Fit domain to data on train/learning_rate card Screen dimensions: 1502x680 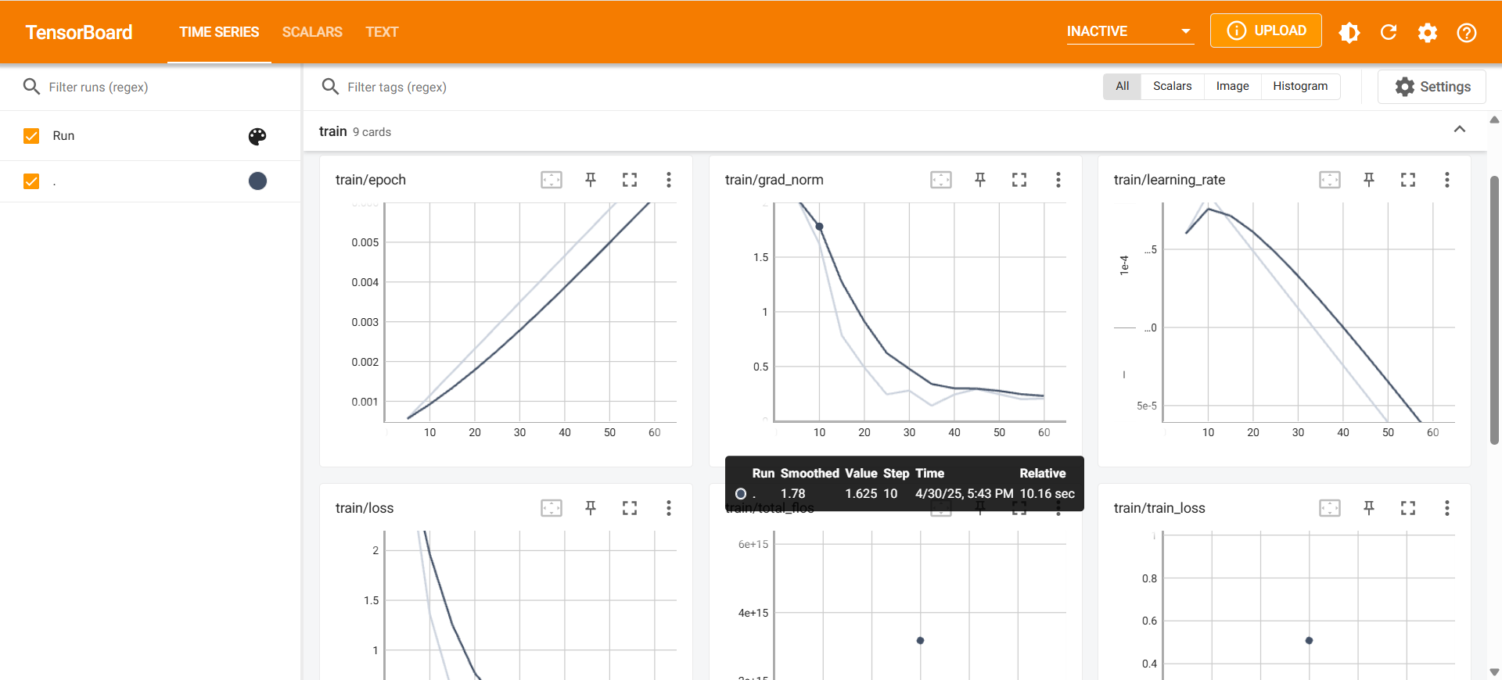coord(1330,180)
